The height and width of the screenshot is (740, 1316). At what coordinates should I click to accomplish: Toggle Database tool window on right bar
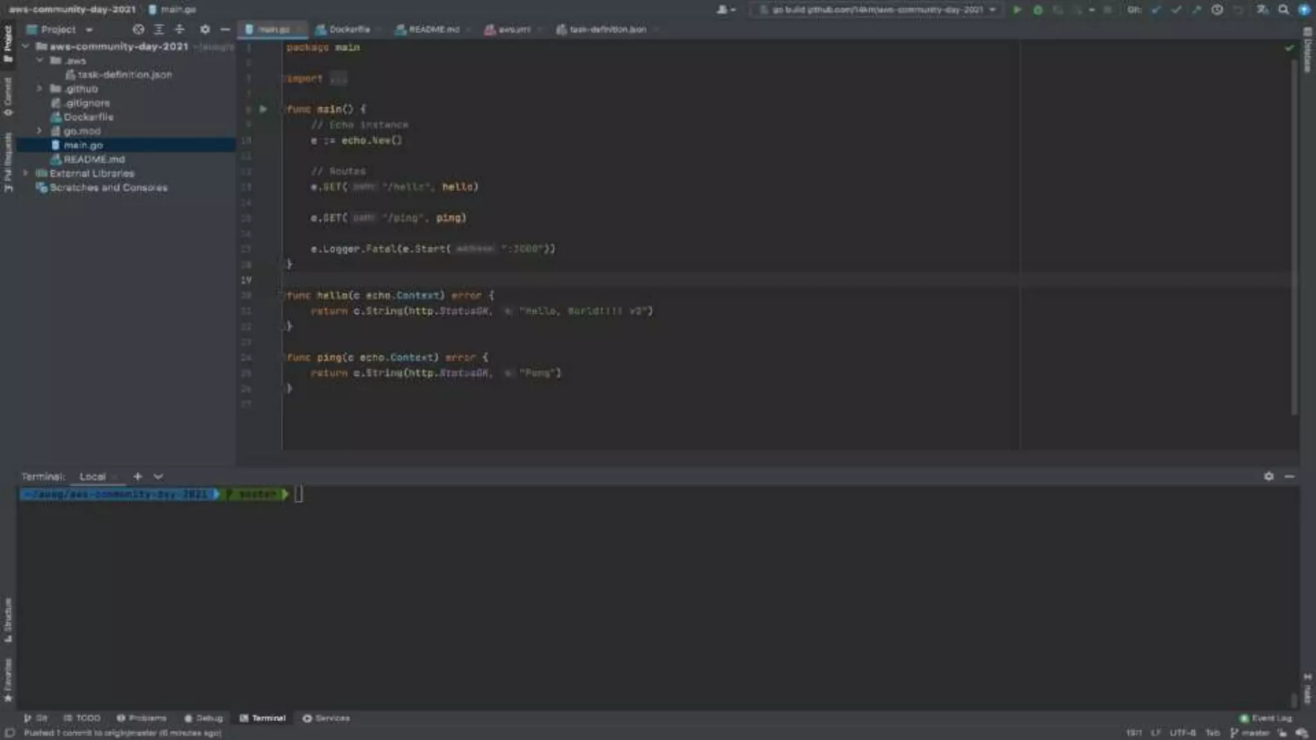[x=1308, y=51]
